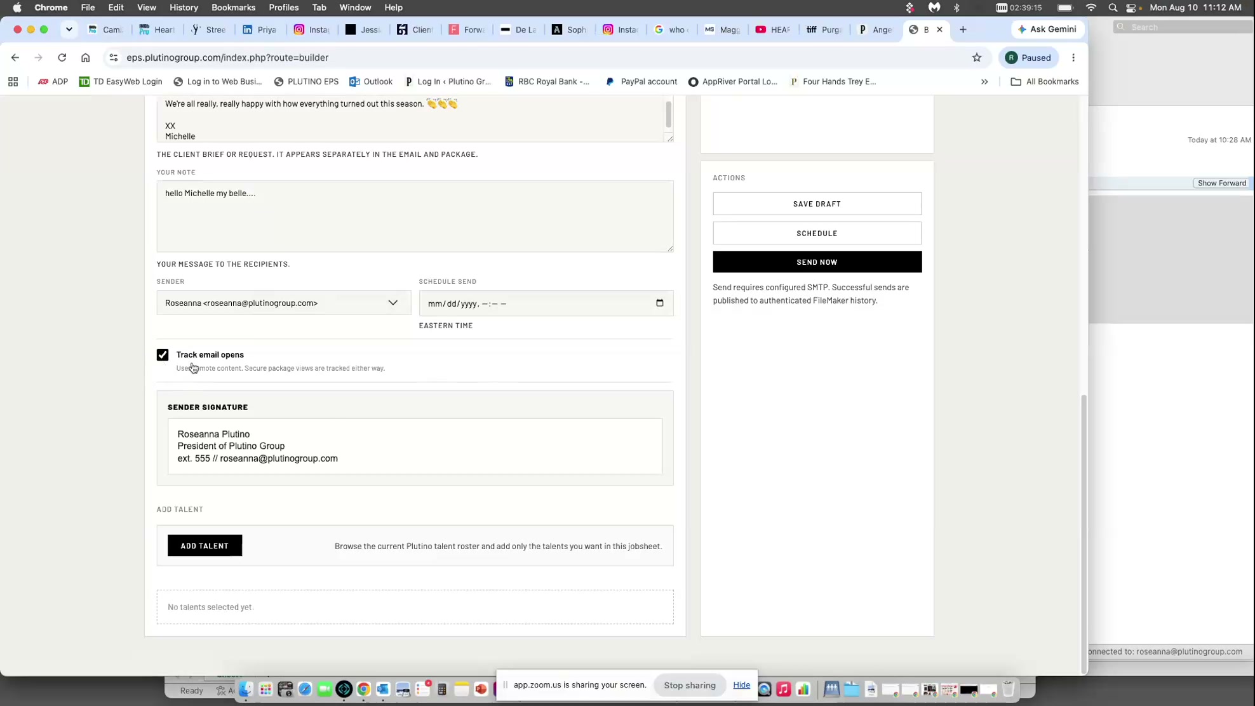Switch to the HEAR YouTube tab
1255x706 pixels.
click(772, 30)
